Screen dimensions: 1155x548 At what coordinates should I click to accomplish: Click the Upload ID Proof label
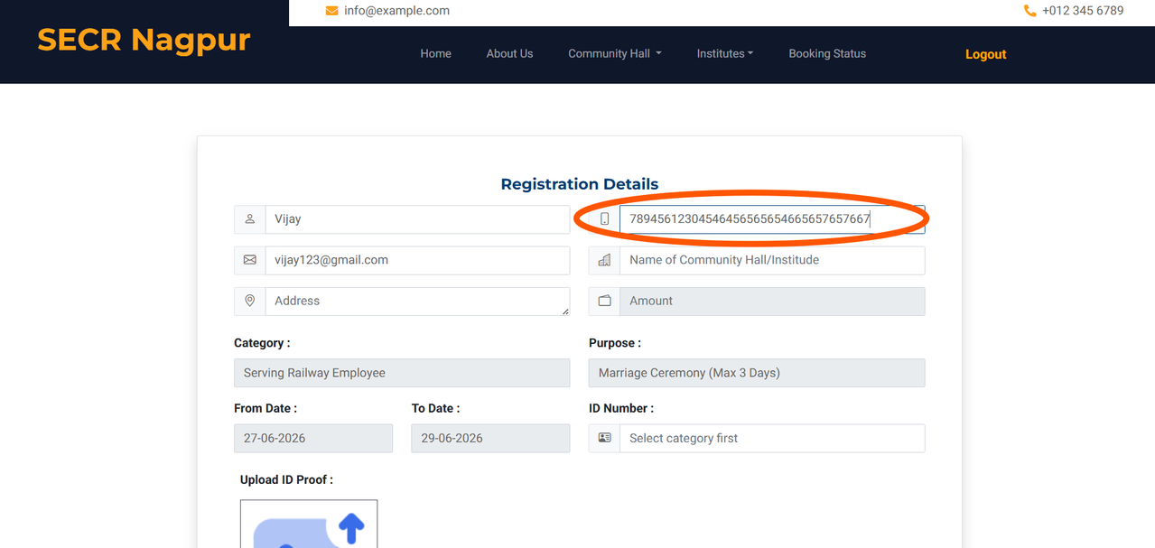coord(286,479)
